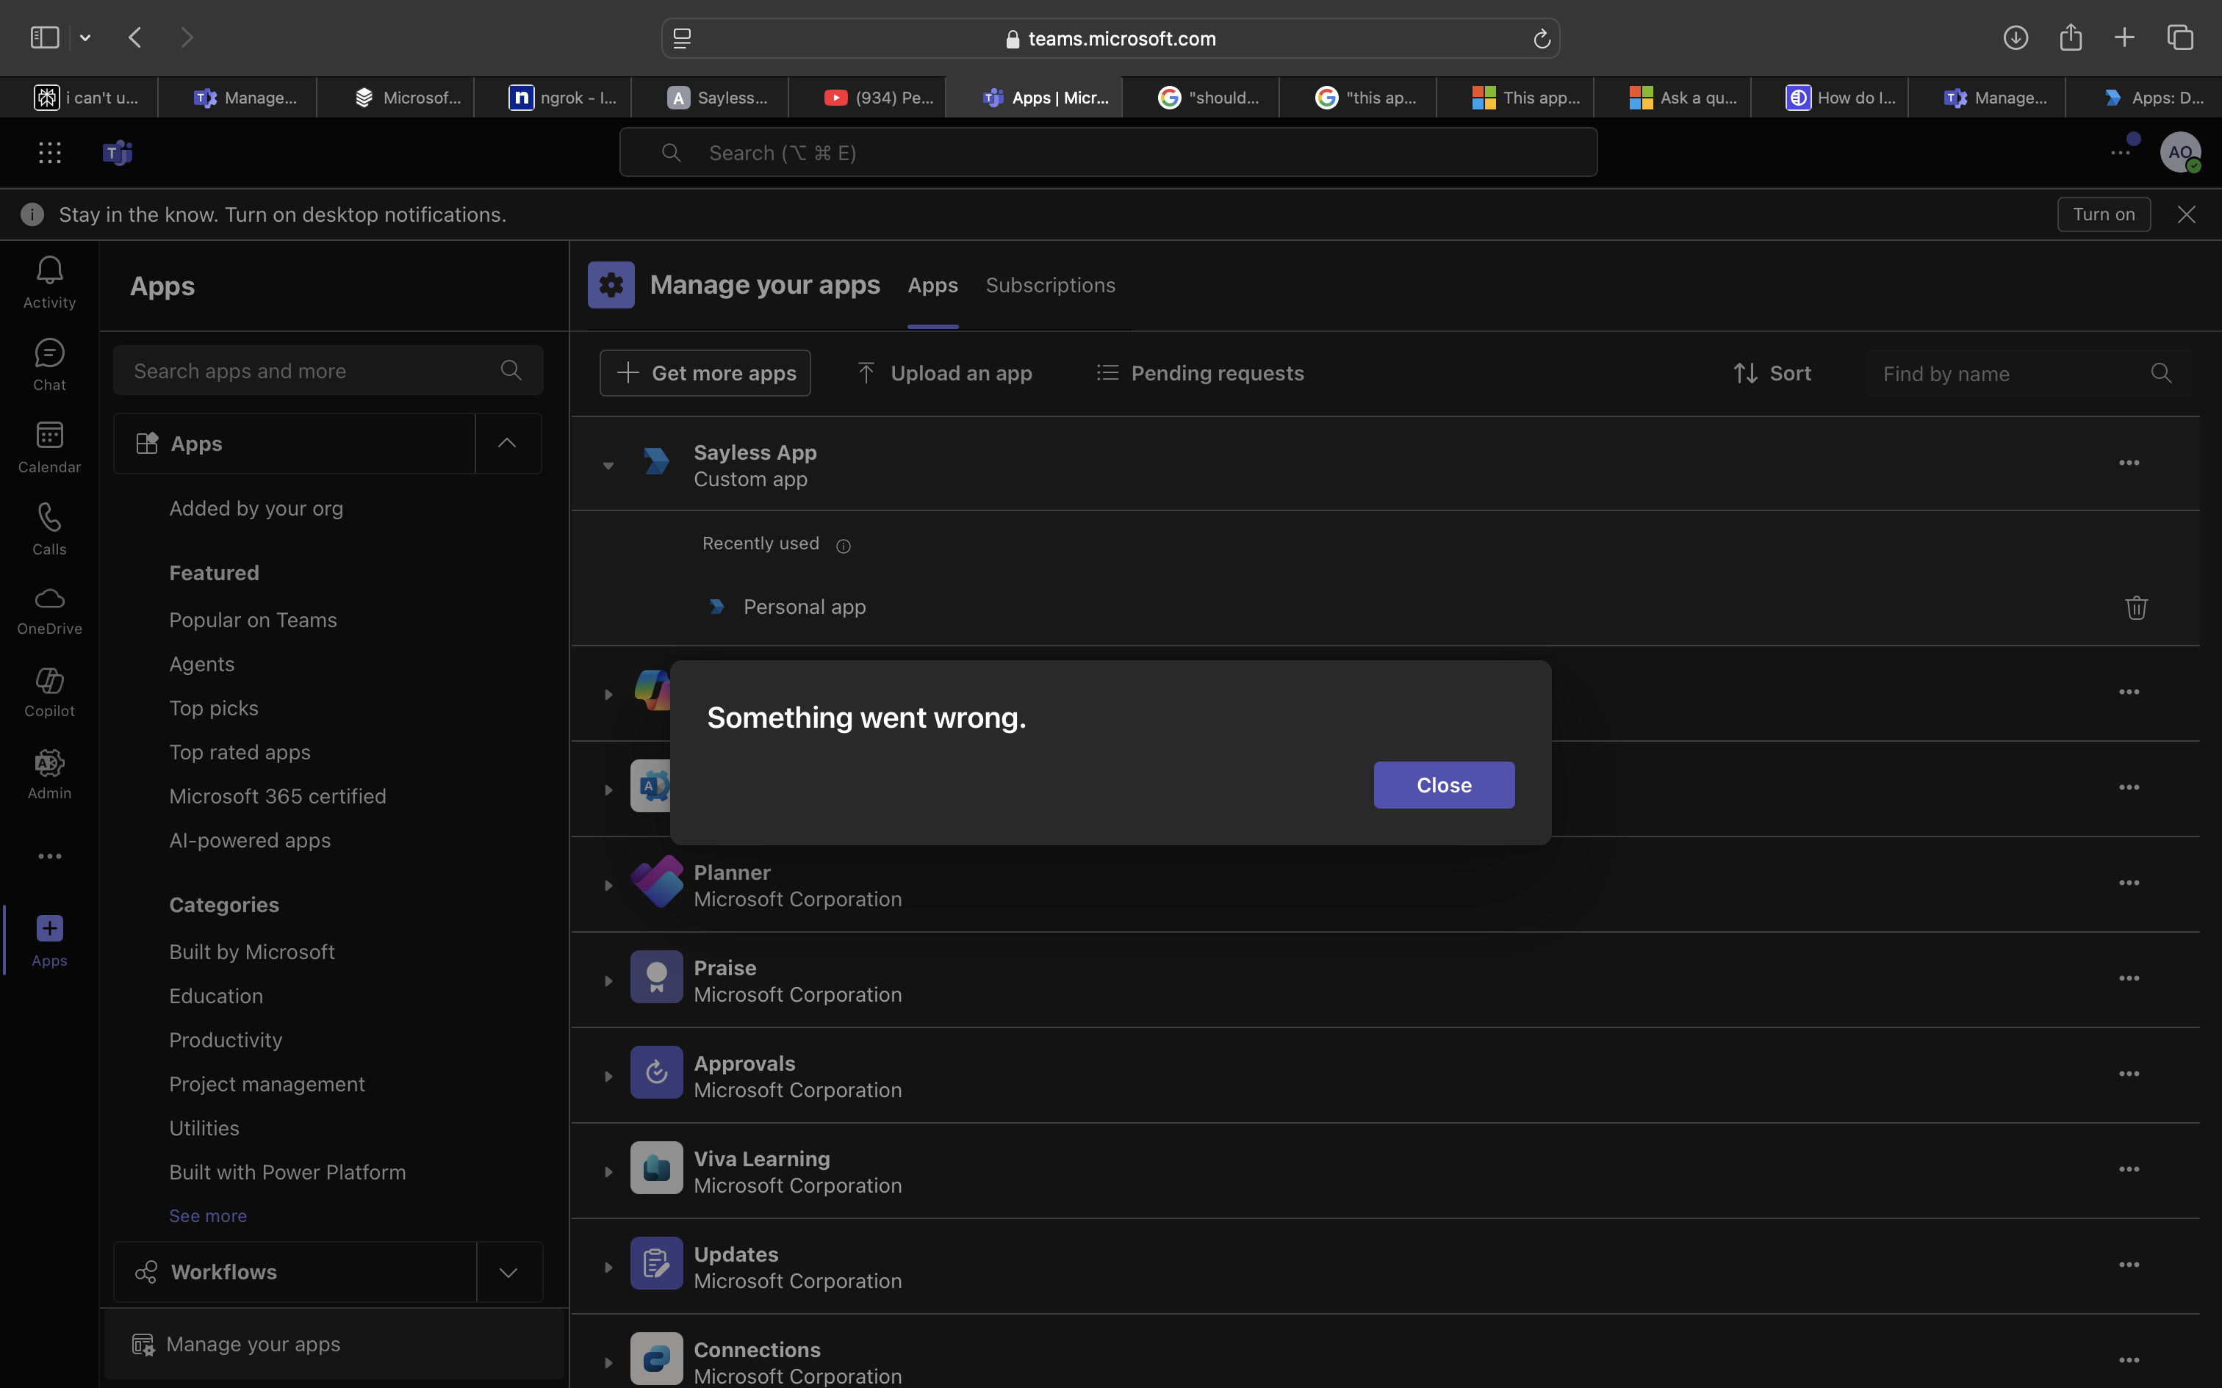
Task: Open Pending requests
Action: coord(1200,373)
